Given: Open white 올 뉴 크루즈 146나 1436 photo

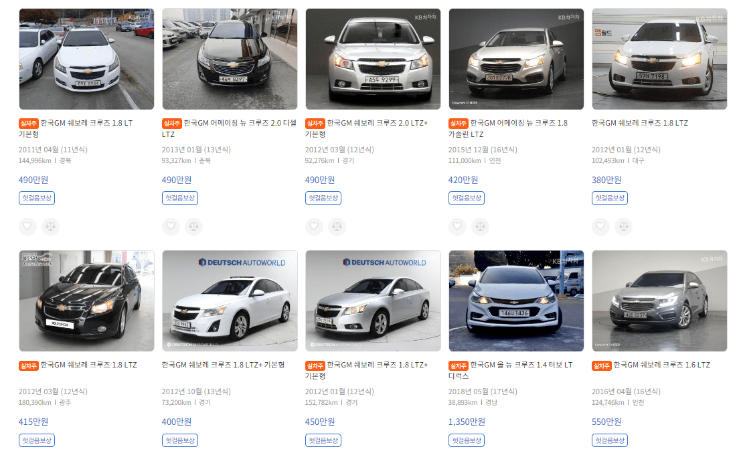Looking at the screenshot, I should [517, 301].
